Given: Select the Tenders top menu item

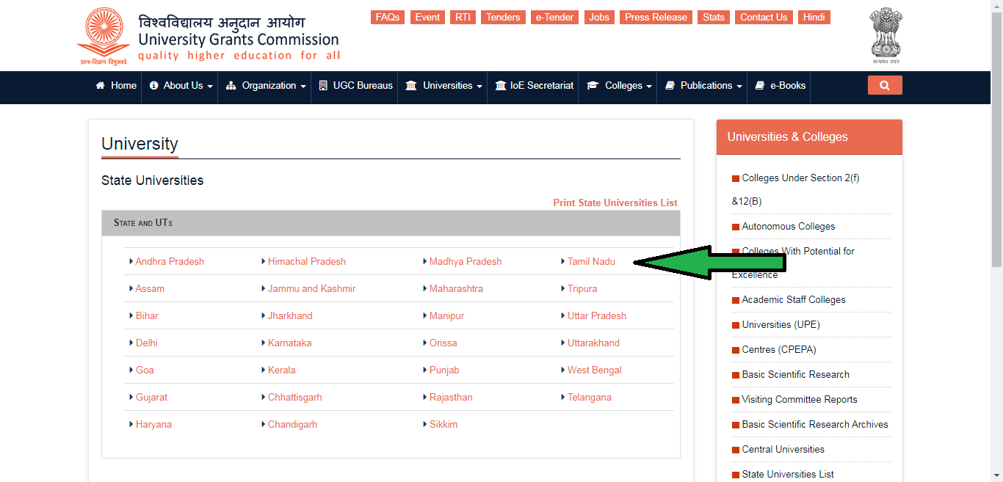Looking at the screenshot, I should point(503,17).
